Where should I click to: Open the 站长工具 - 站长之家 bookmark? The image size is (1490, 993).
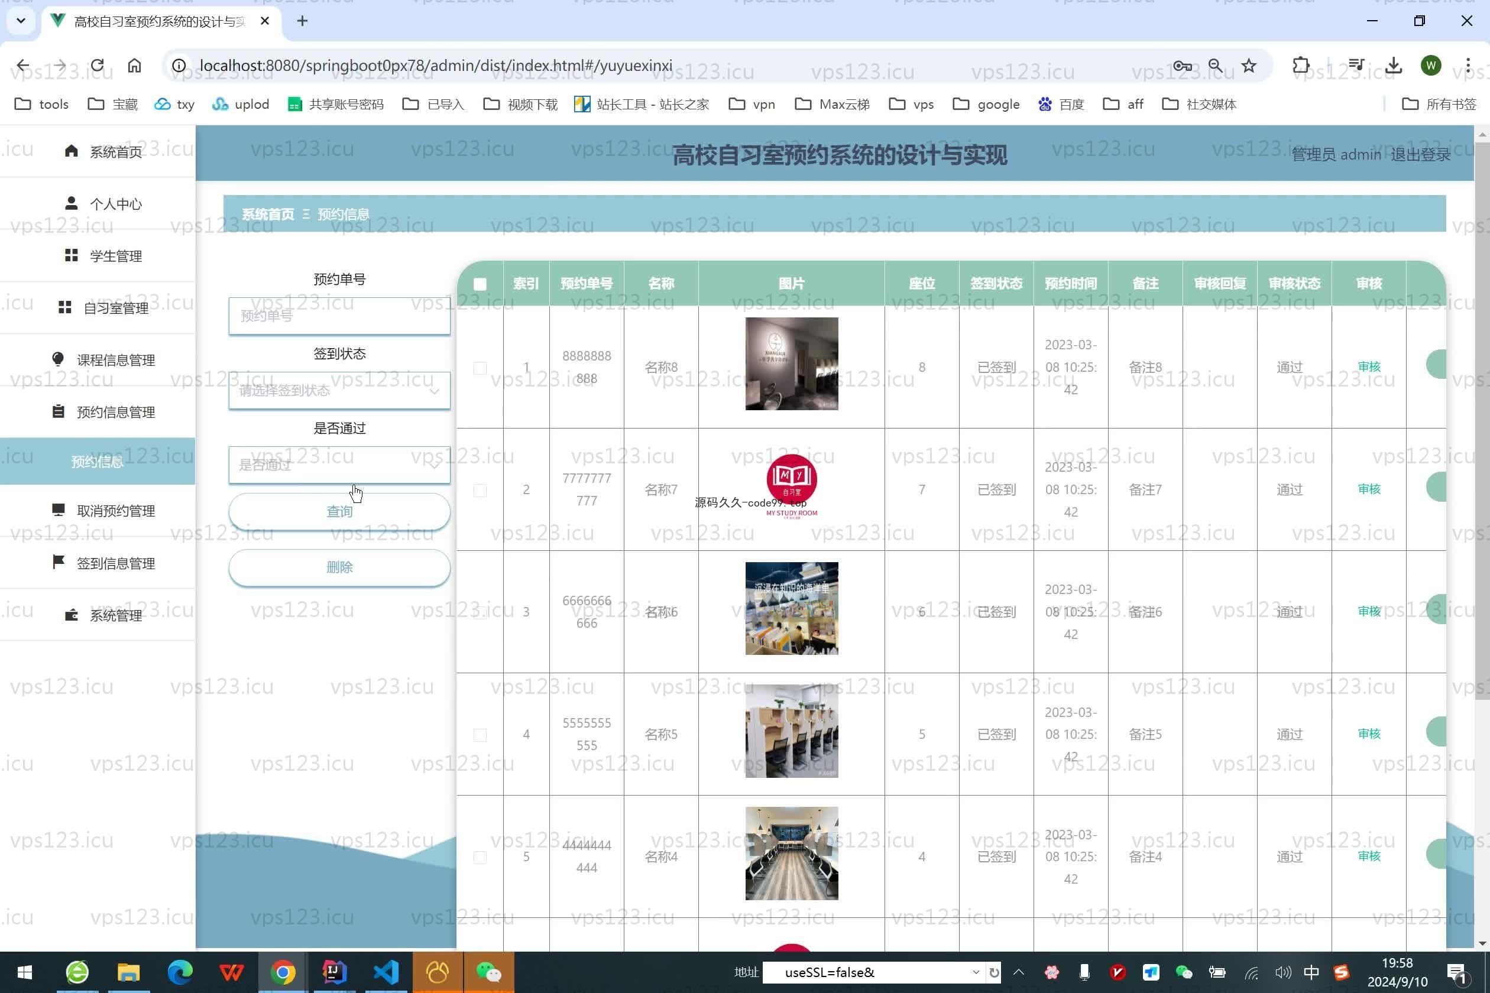click(641, 104)
